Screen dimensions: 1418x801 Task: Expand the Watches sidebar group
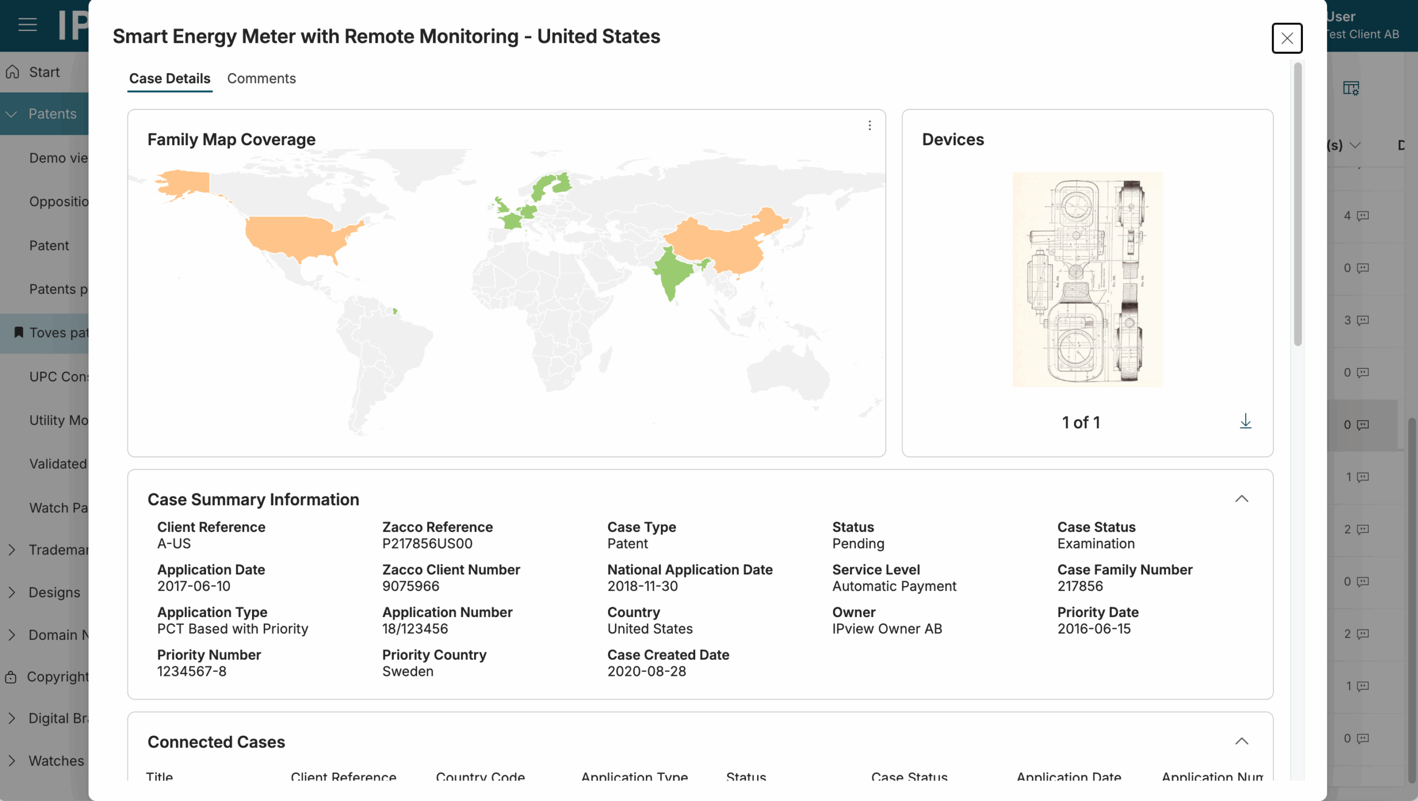pos(12,761)
